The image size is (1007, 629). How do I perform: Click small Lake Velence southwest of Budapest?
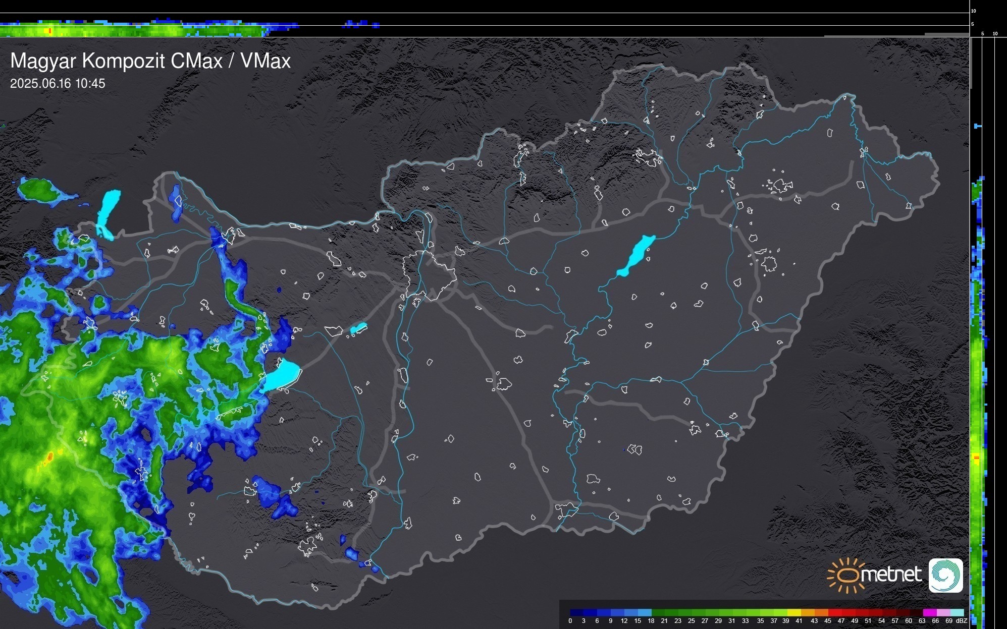(358, 328)
